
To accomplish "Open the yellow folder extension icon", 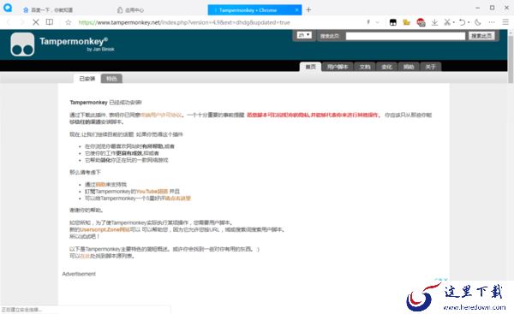I will point(406,22).
